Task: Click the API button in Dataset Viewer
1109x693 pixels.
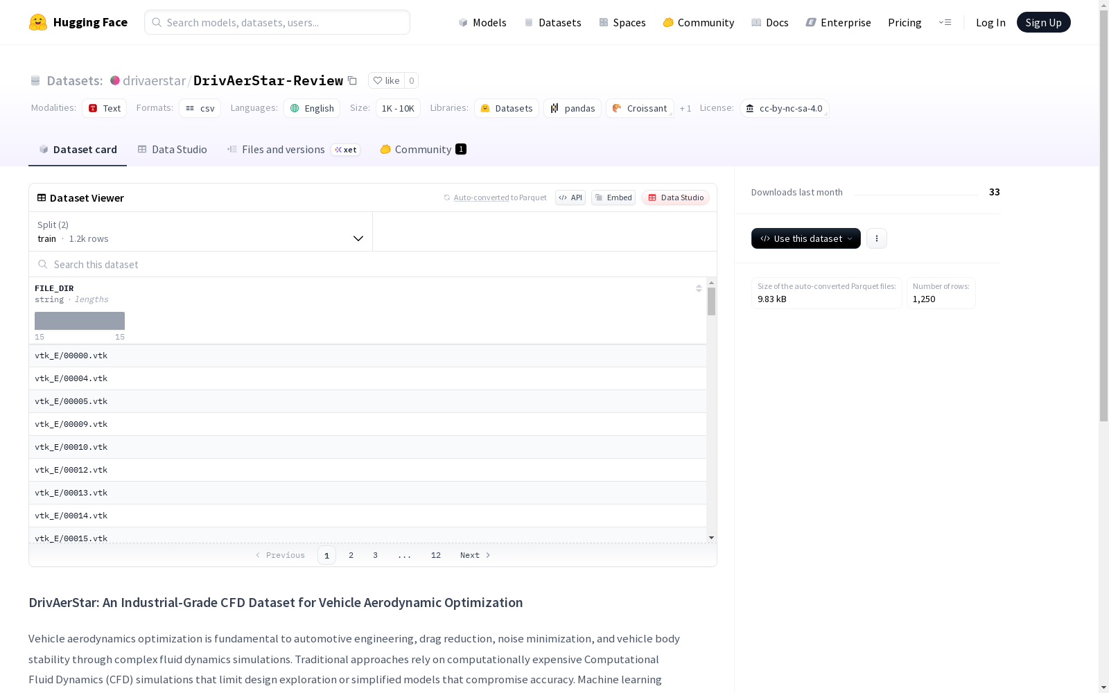Action: coord(570,198)
